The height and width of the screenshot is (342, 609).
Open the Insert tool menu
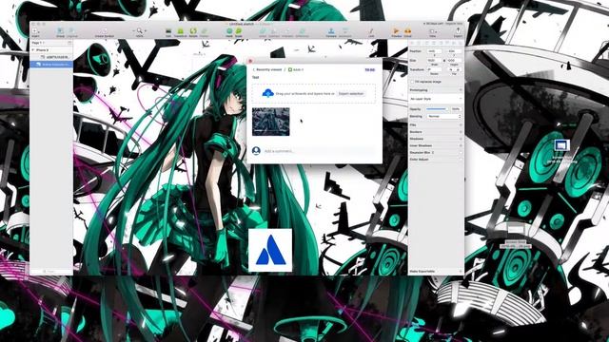[x=35, y=31]
